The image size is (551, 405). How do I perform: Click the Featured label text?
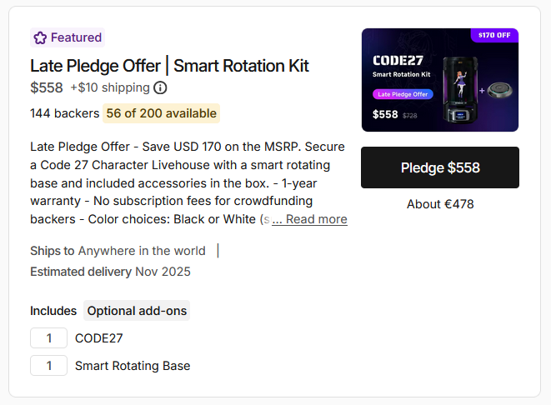coord(76,37)
